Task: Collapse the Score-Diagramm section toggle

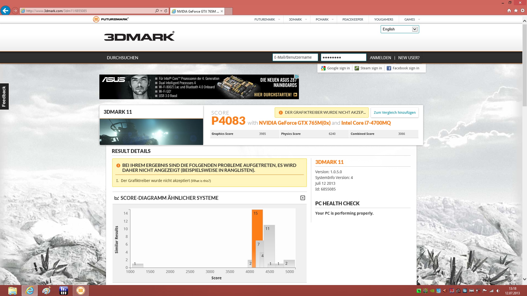Action: pos(302,198)
